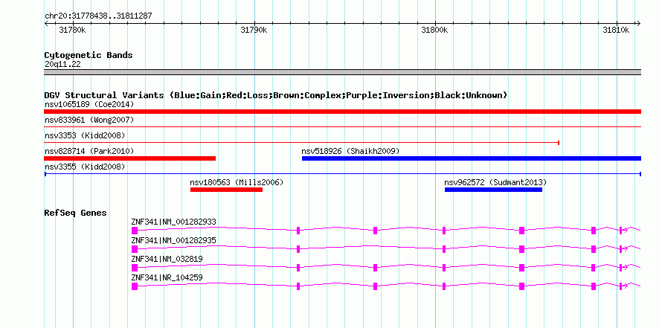
Task: Click the nsv1065189 (Coe2014) thick red loss bar
Action: click(x=342, y=112)
